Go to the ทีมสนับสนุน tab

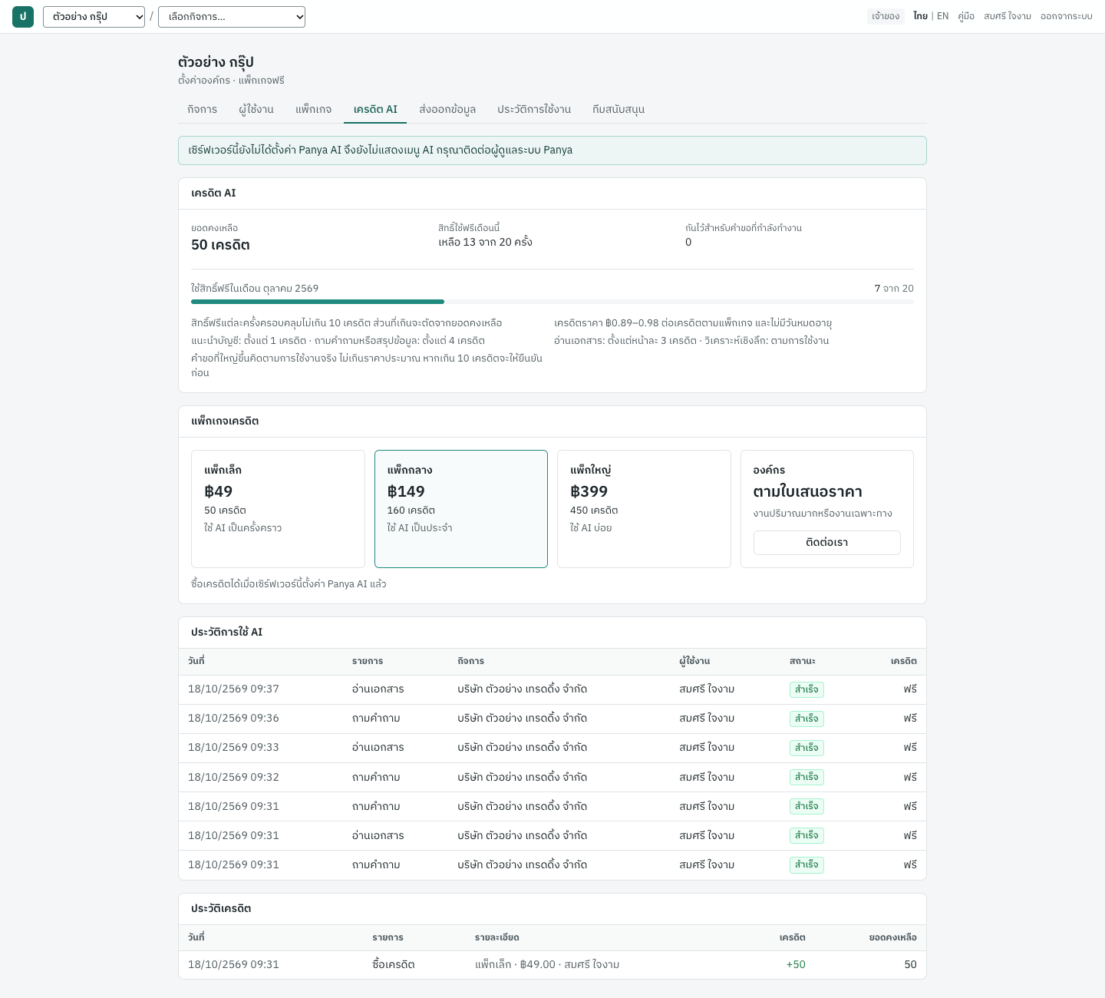tap(618, 109)
